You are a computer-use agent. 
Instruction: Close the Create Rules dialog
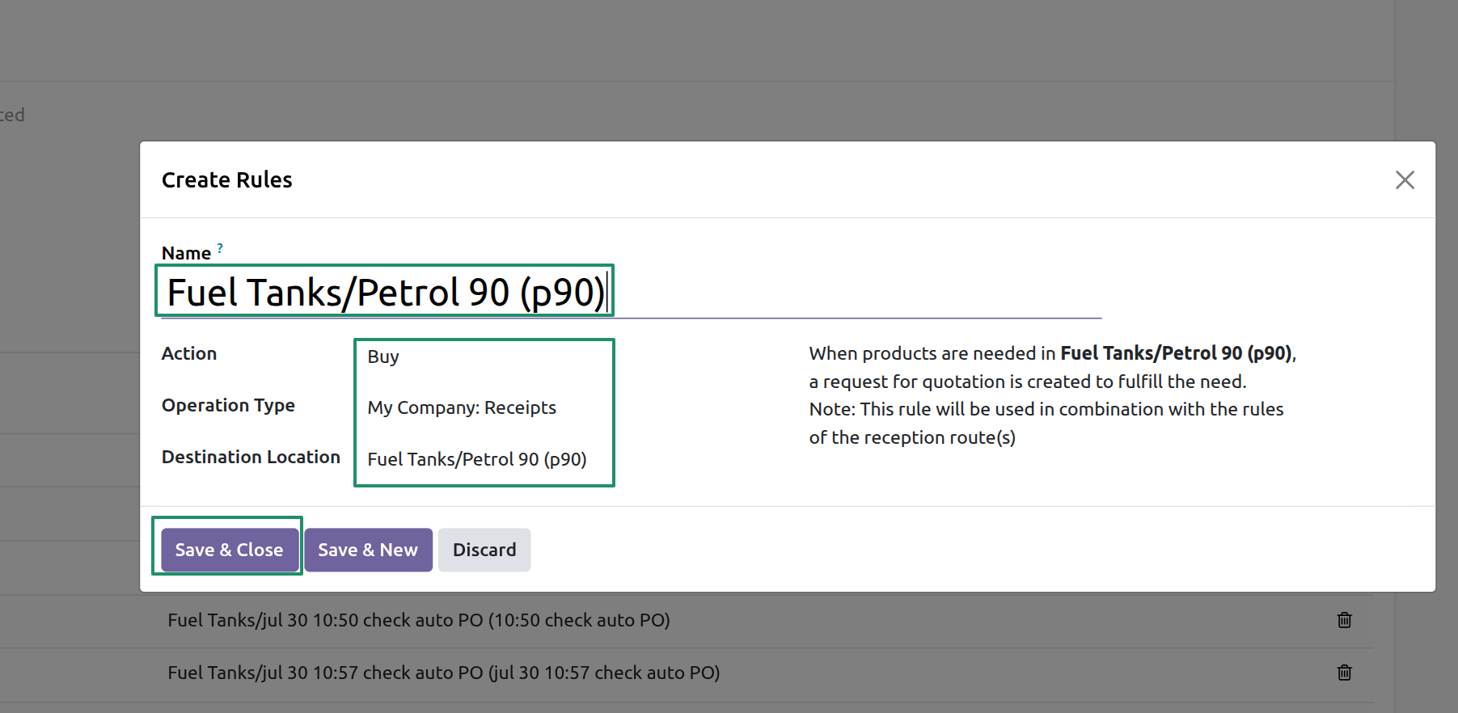point(1405,179)
